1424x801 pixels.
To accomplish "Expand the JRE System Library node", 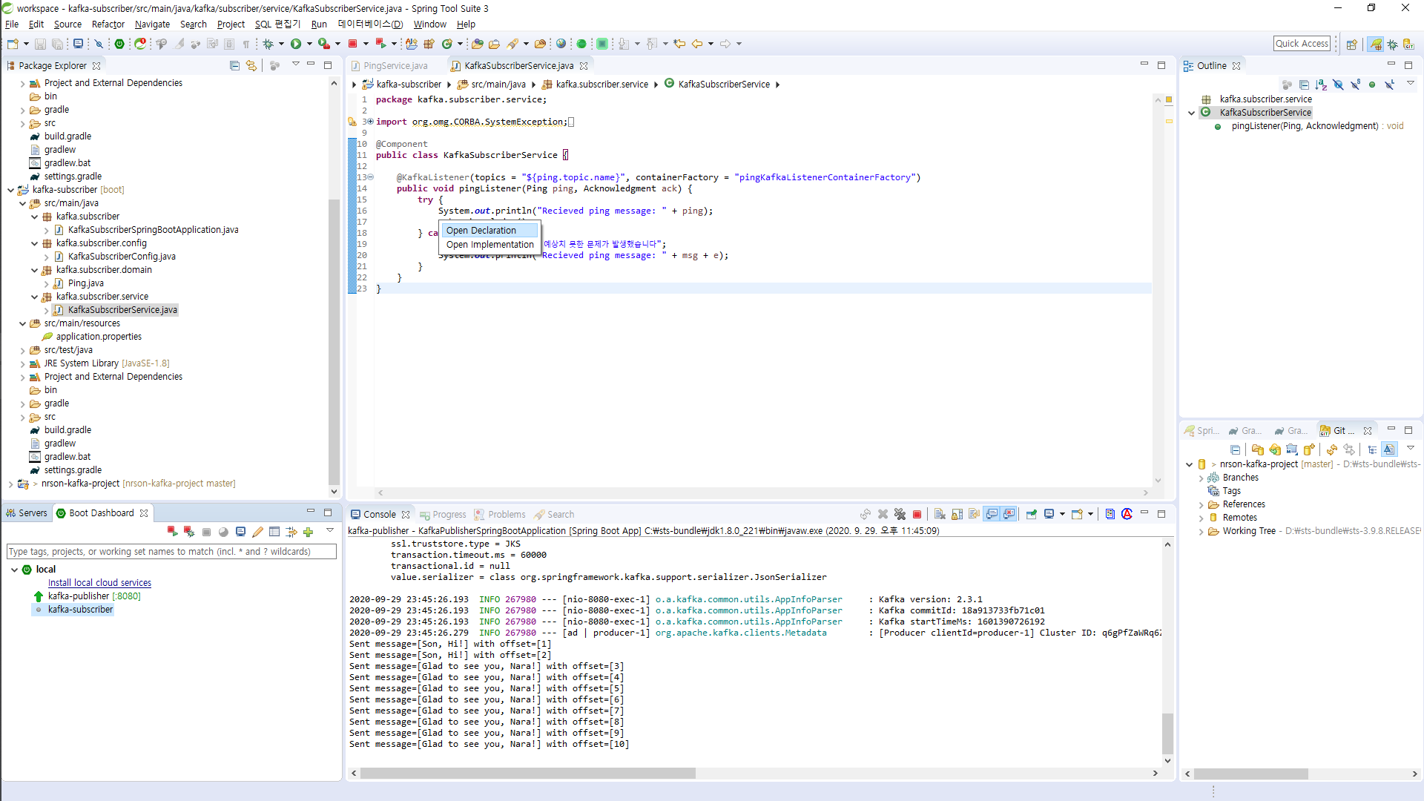I will 23,363.
